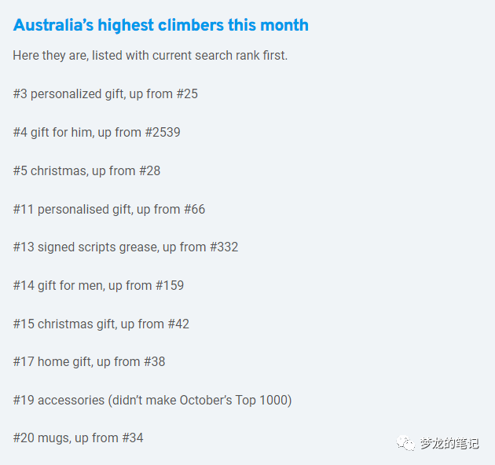Click the line about current search rank
This screenshot has width=495, height=465.
150,56
